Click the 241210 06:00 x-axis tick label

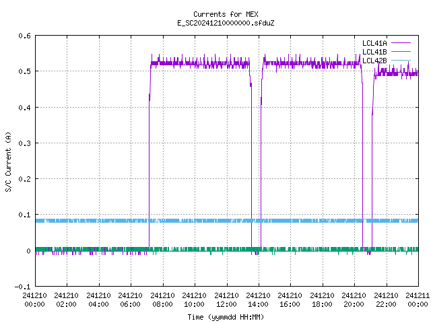coord(130,300)
